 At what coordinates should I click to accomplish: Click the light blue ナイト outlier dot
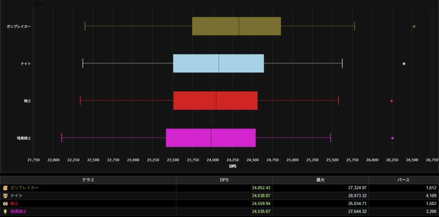tap(404, 64)
